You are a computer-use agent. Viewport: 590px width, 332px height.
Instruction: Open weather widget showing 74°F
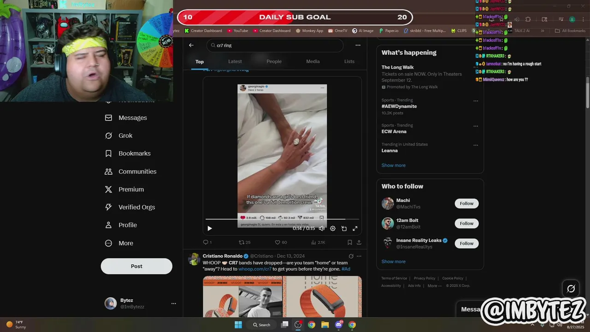16,325
